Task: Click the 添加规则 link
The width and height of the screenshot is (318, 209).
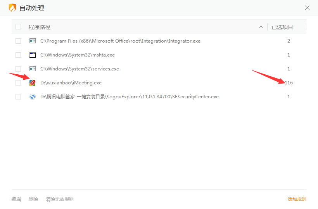Action: coord(297,199)
